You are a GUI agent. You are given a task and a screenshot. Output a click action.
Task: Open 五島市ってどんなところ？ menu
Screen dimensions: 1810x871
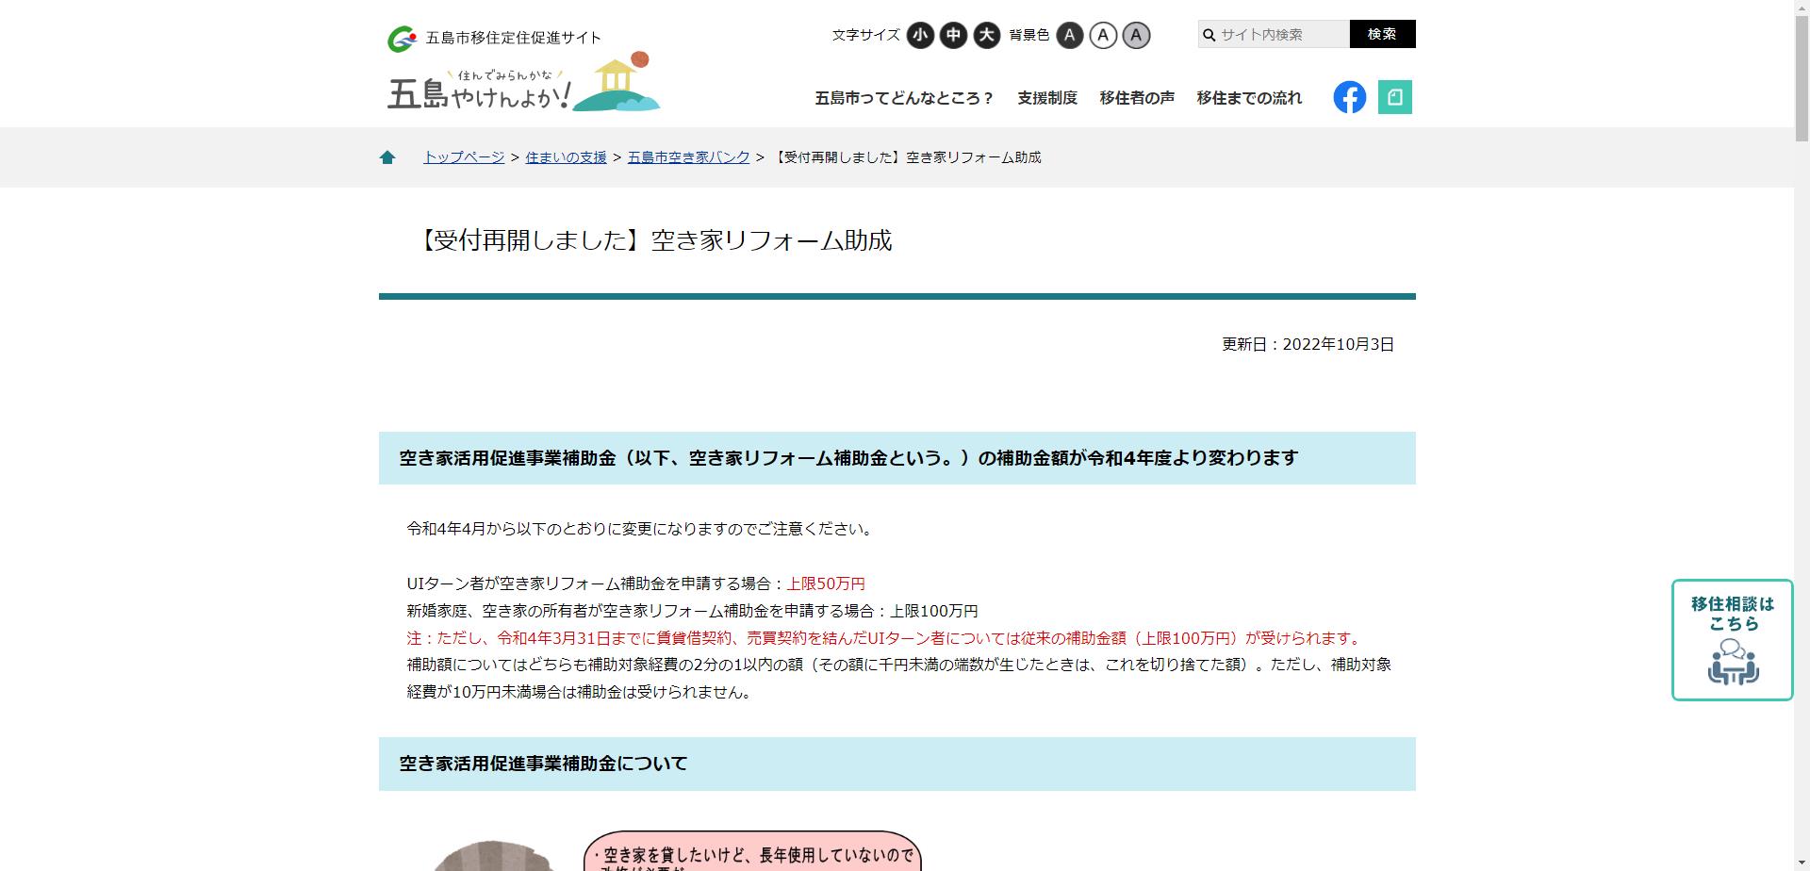pos(904,98)
